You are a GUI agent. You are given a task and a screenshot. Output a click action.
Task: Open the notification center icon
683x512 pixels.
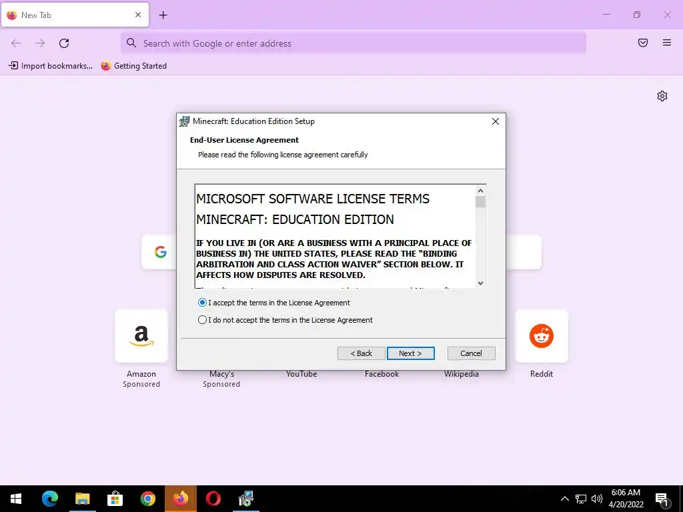(x=662, y=499)
